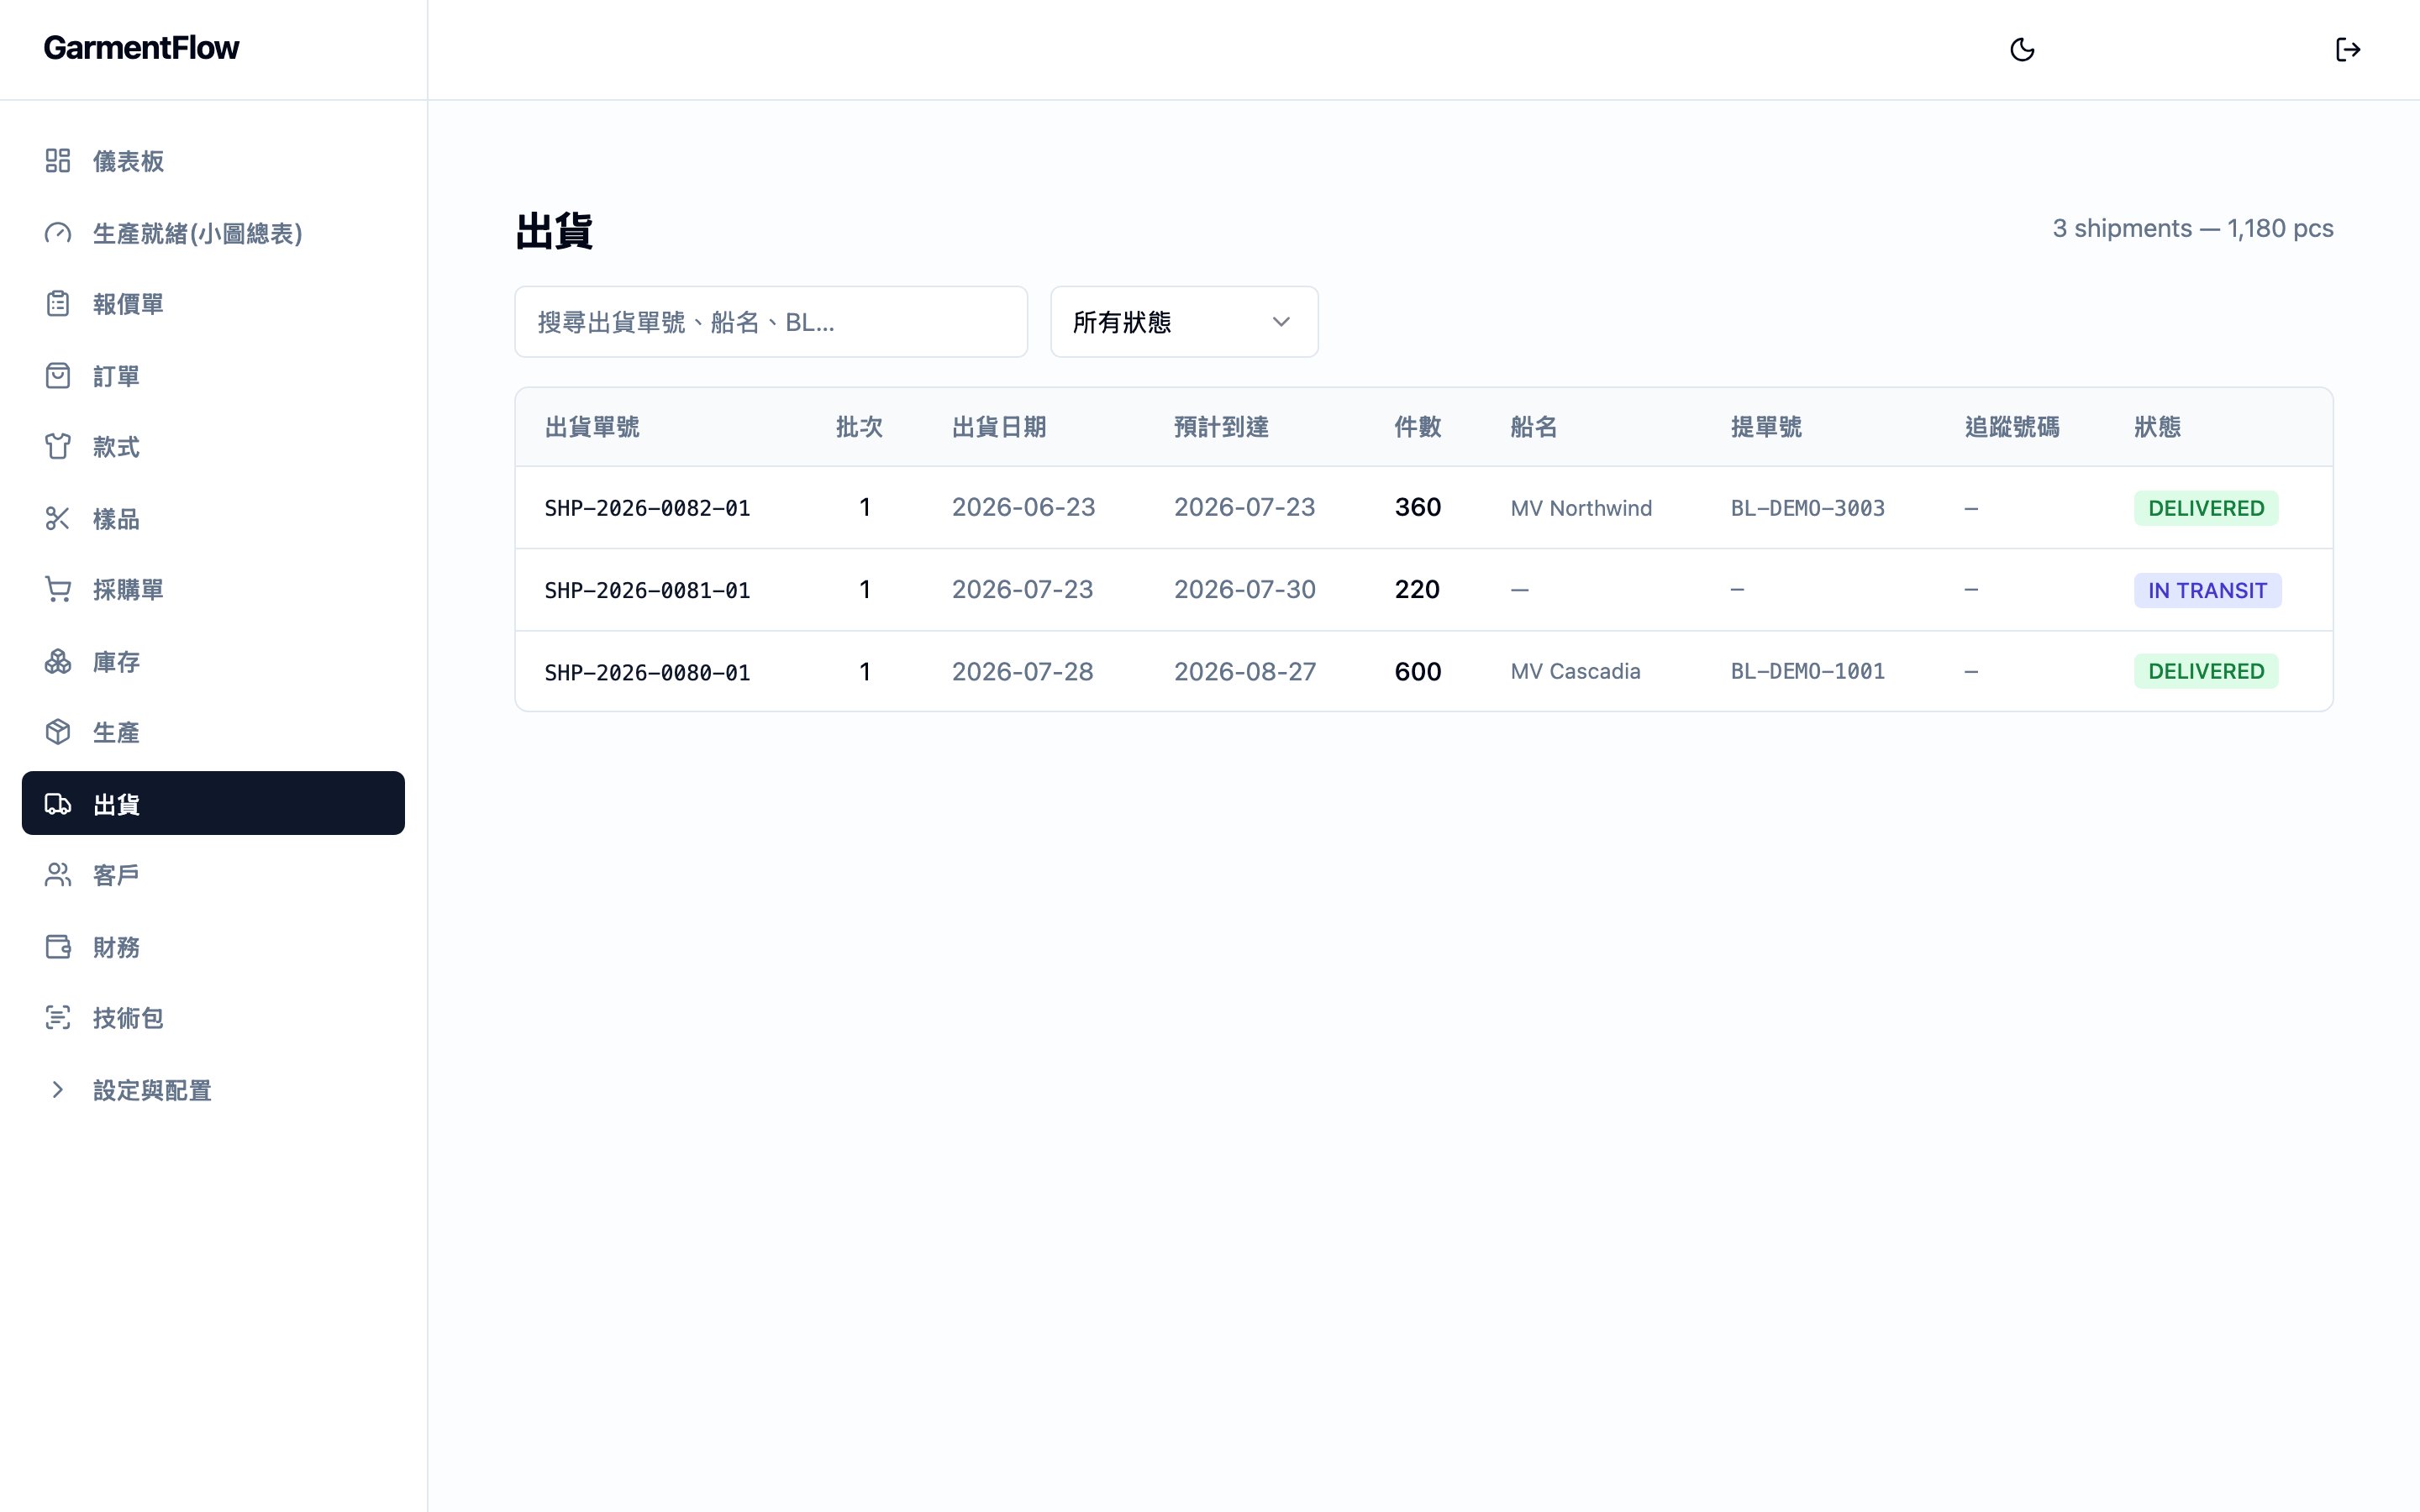Click ship date 2026-06-23
The image size is (2420, 1512).
coord(1023,507)
